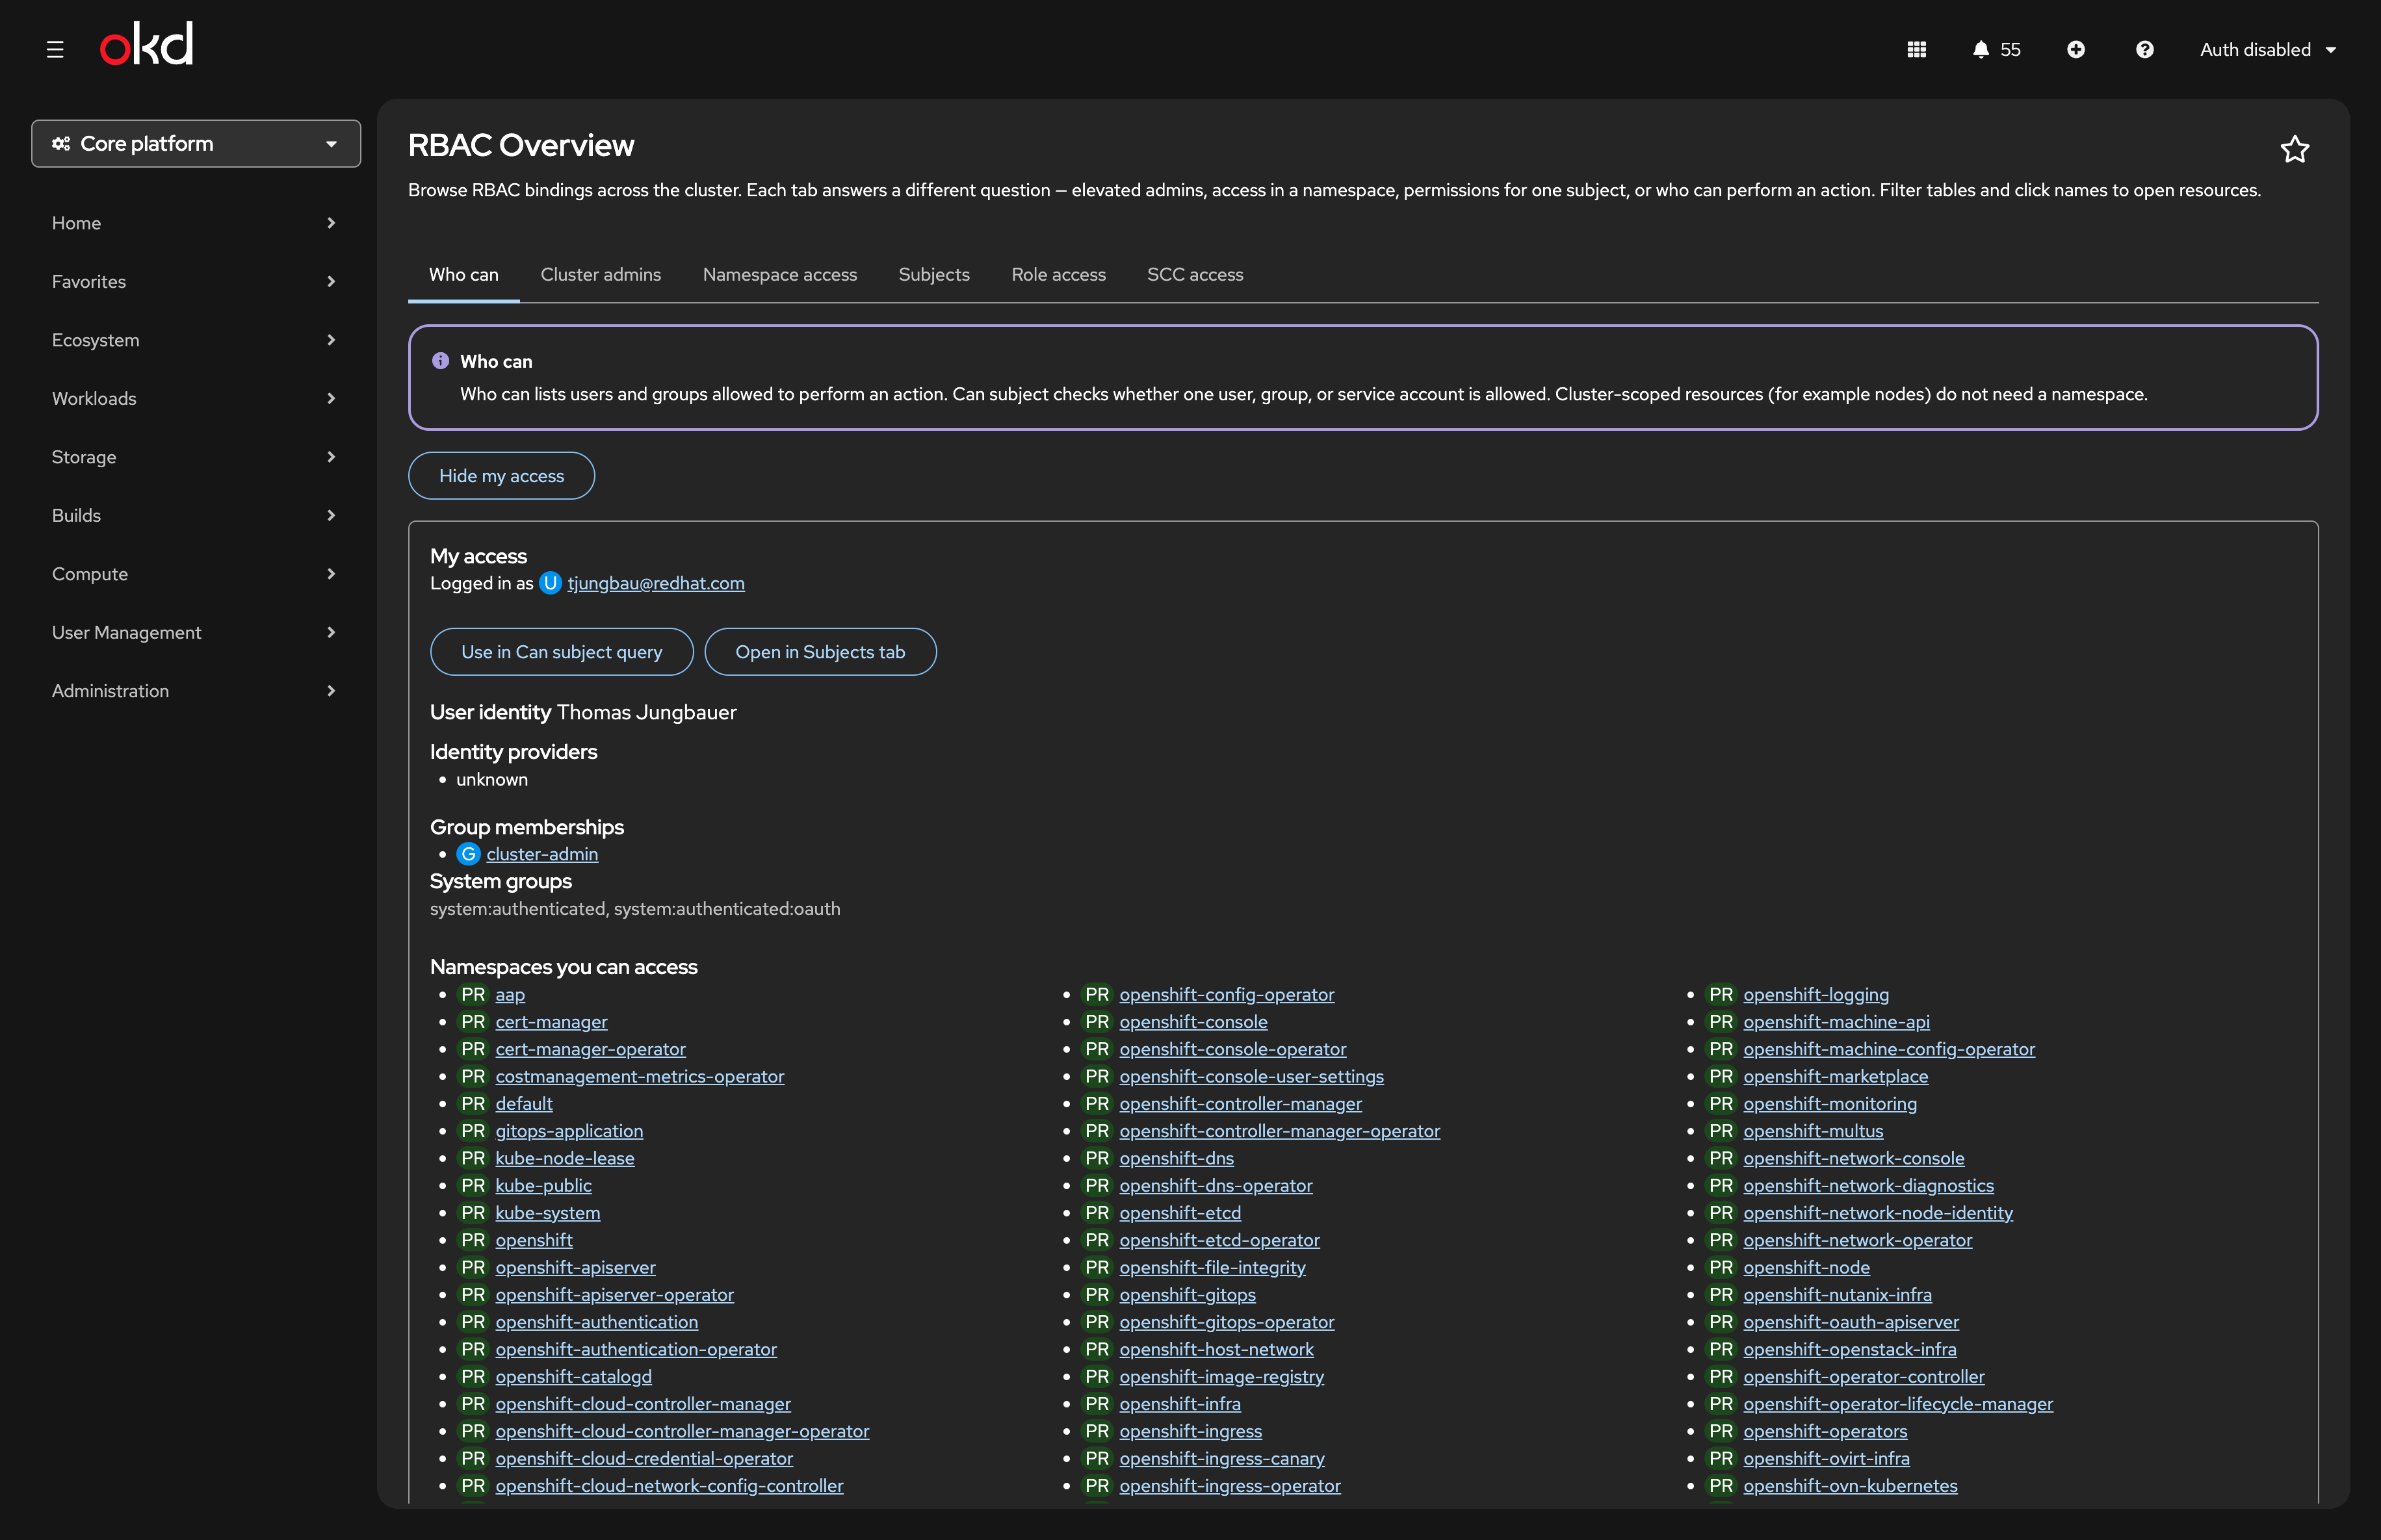This screenshot has height=1540, width=2381.
Task: Open the cluster-admin group link
Action: [541, 854]
